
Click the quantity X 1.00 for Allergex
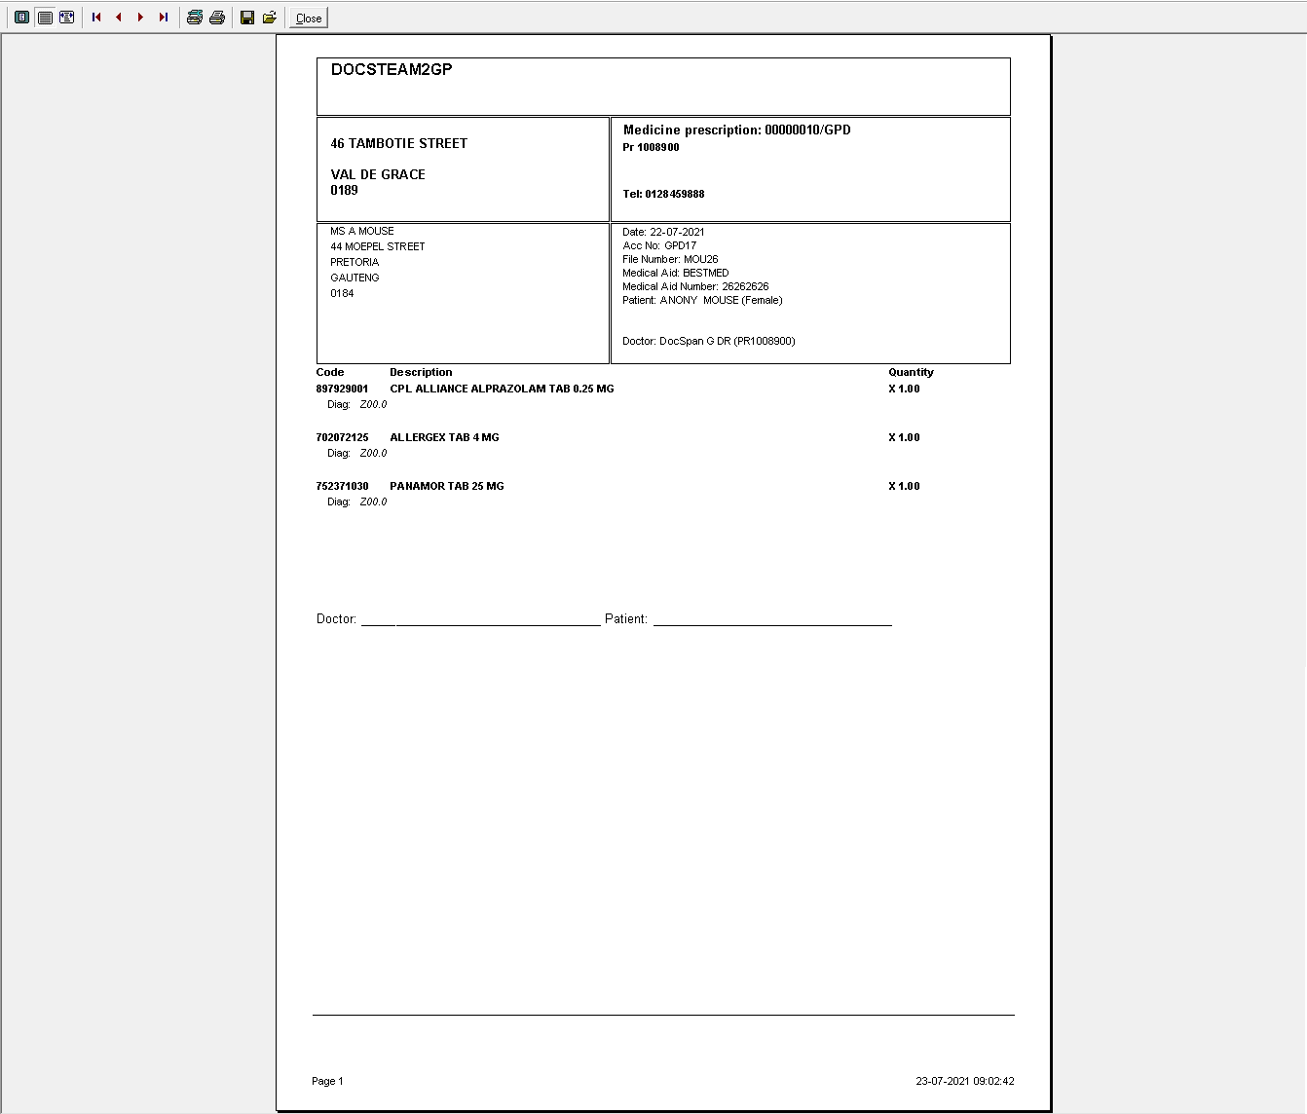click(x=904, y=437)
